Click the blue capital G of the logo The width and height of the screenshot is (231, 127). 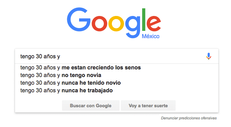pos(78,19)
